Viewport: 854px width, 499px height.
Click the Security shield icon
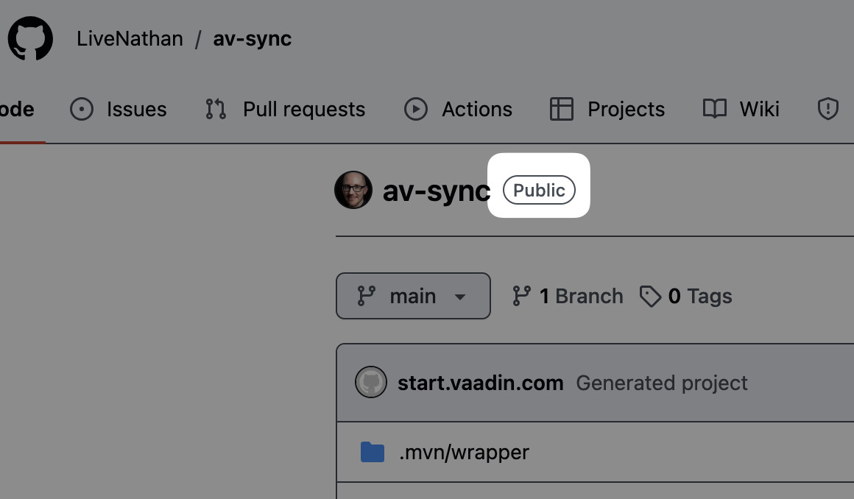click(x=828, y=110)
